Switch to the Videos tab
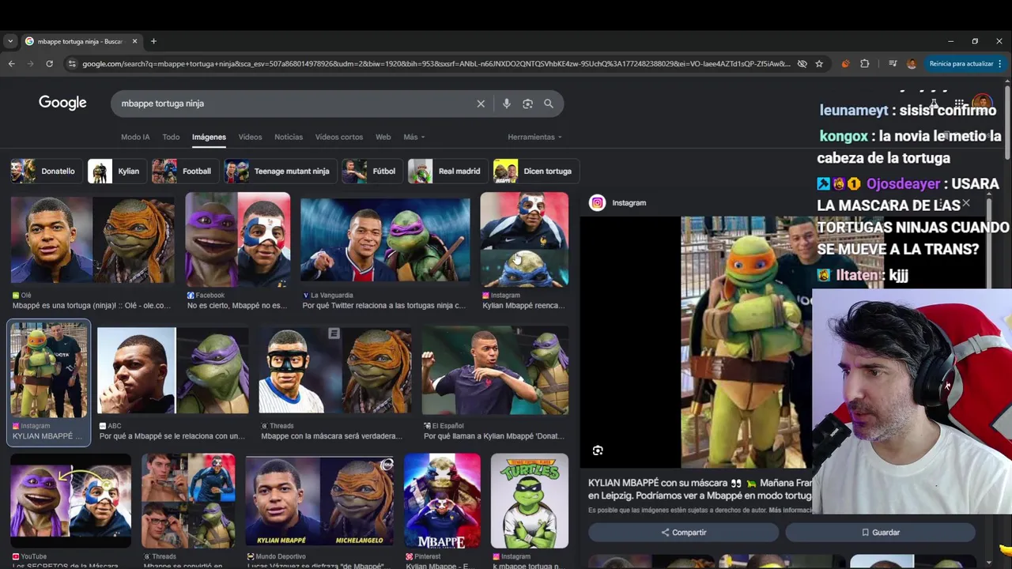The height and width of the screenshot is (569, 1012). click(x=250, y=137)
